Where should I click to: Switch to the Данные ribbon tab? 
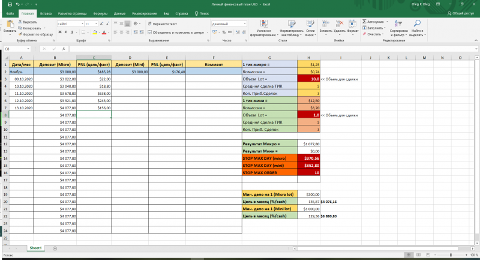[x=119, y=13]
